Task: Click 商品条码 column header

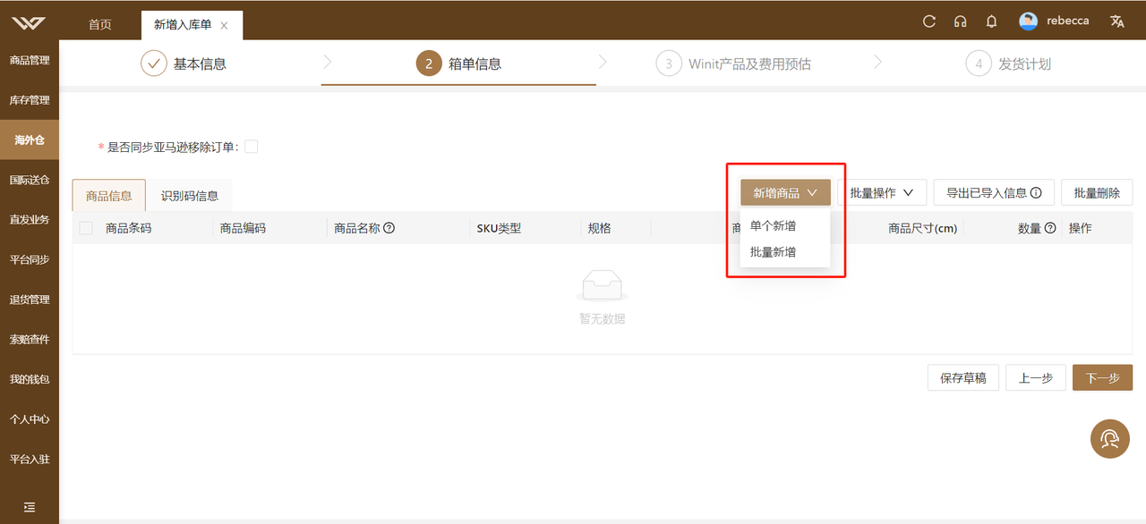Action: click(x=128, y=228)
